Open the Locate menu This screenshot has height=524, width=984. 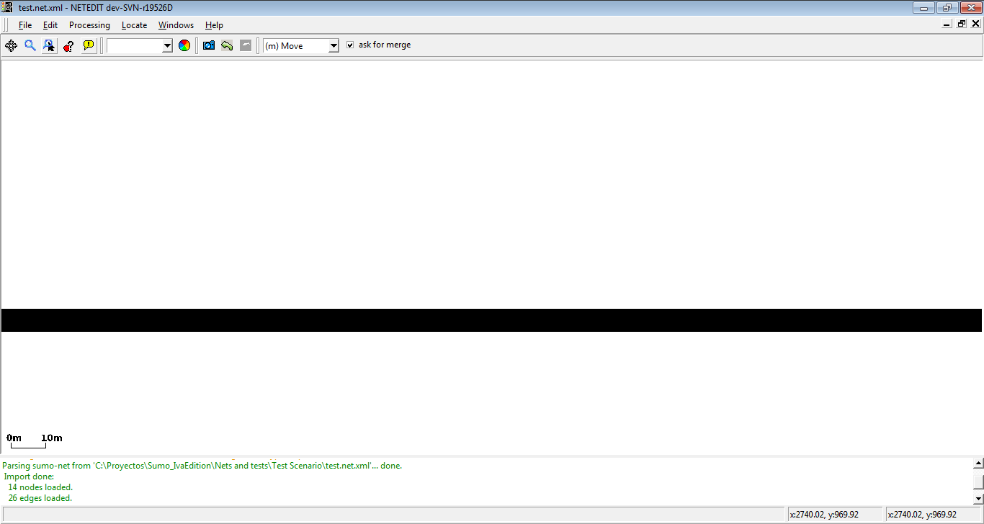coord(134,25)
